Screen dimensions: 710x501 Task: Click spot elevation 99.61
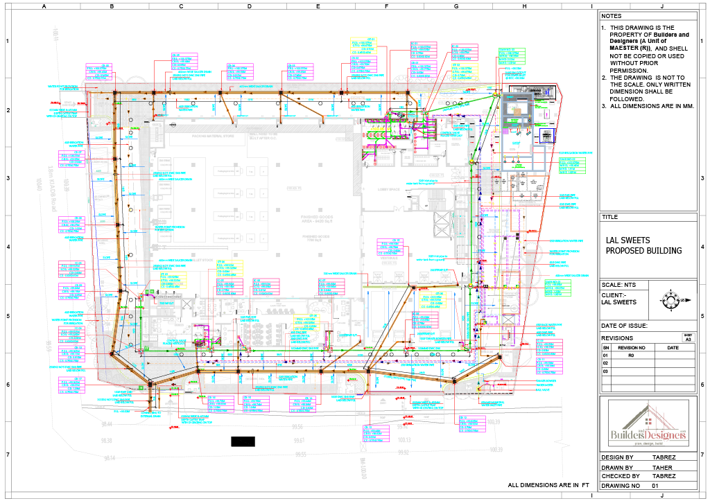point(299,440)
